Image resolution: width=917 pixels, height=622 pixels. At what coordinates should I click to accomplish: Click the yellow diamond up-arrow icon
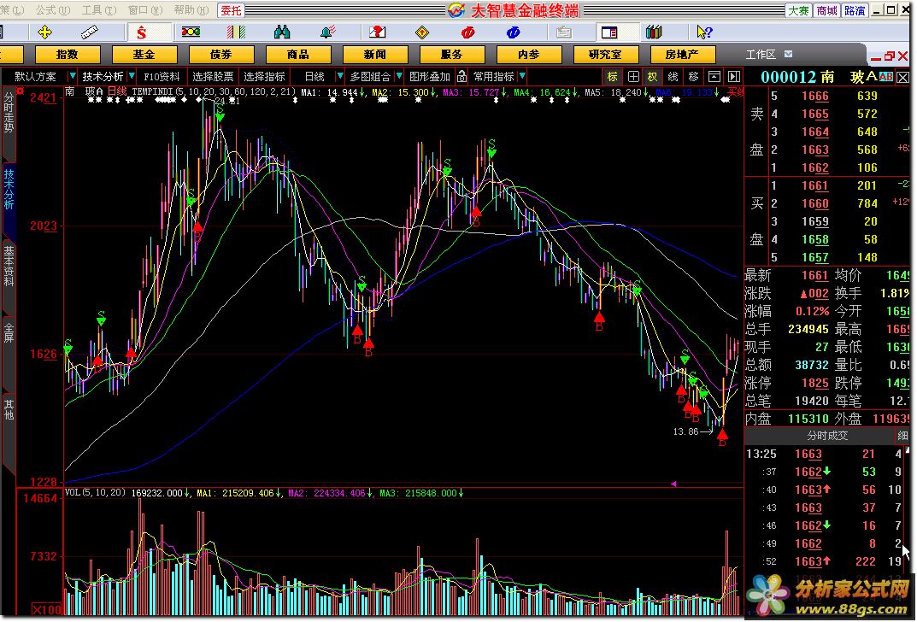(x=421, y=32)
